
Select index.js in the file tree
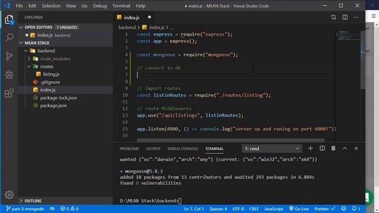[65, 90]
